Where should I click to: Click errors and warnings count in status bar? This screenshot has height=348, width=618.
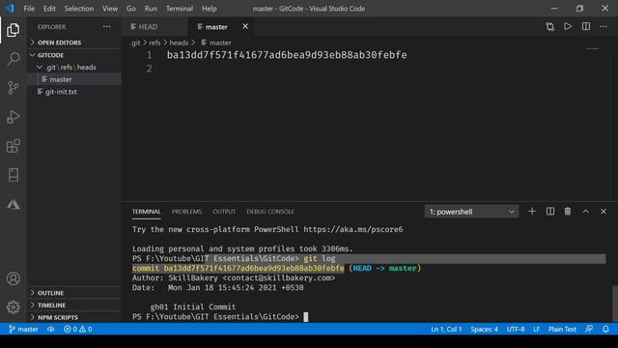pos(77,329)
